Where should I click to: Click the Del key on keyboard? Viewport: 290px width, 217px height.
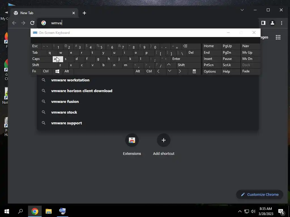pyautogui.click(x=194, y=53)
